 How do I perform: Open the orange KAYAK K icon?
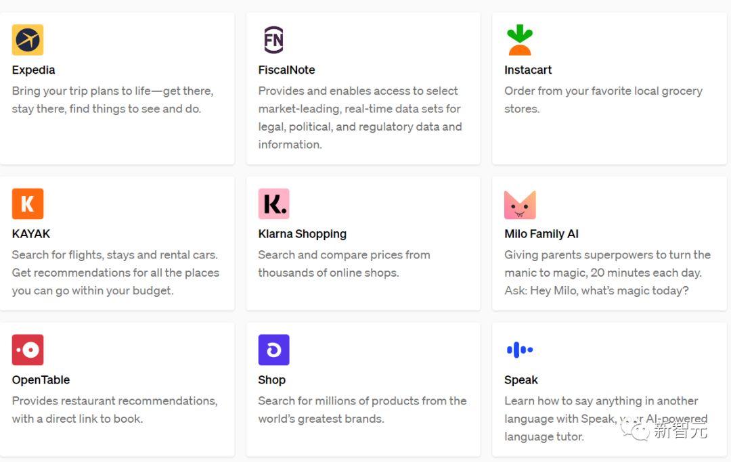pyautogui.click(x=28, y=204)
